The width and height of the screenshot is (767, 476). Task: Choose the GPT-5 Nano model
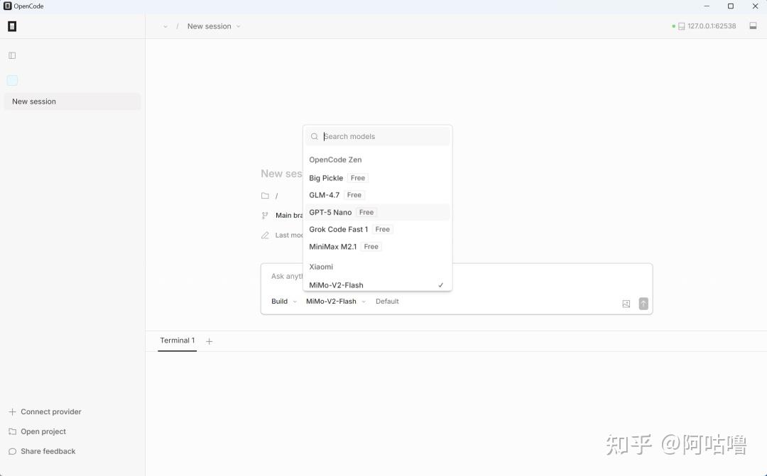click(378, 212)
